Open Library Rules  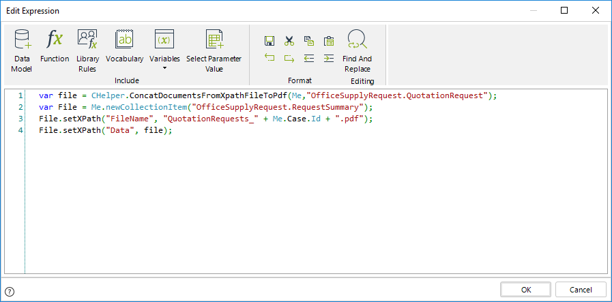(87, 49)
